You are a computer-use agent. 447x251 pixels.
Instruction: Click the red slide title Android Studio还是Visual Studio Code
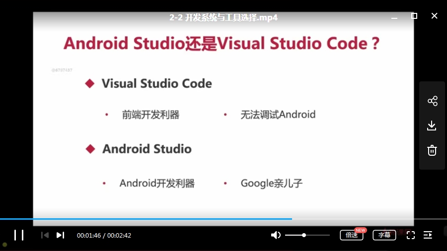click(222, 44)
